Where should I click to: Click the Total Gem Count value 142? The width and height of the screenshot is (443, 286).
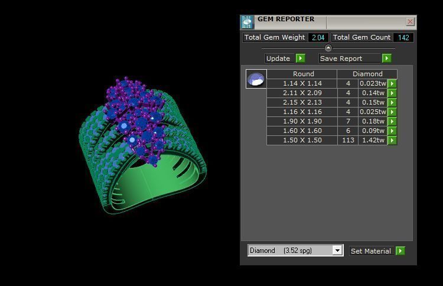point(403,38)
